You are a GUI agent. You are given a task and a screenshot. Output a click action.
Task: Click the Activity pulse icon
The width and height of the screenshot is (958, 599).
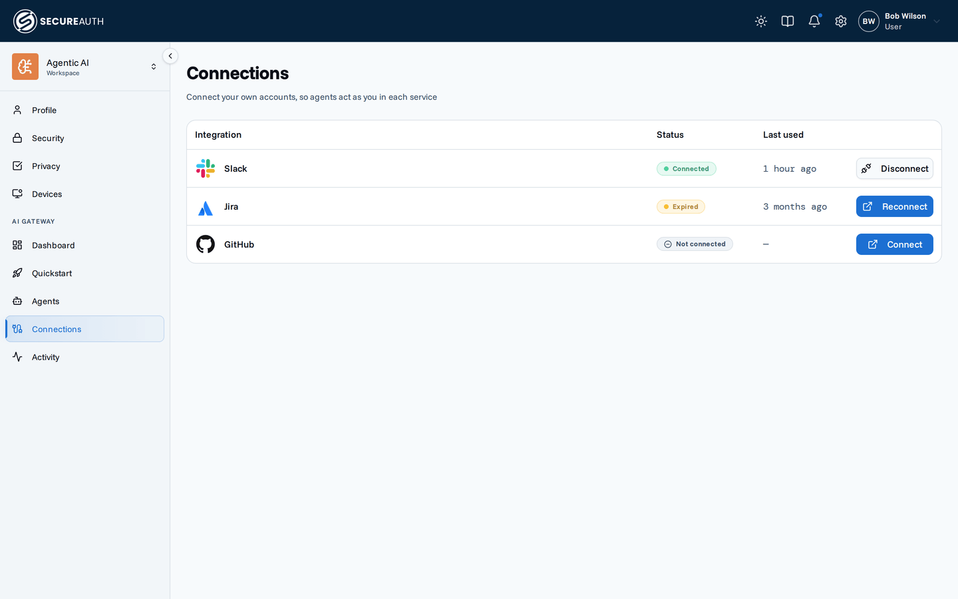point(17,357)
